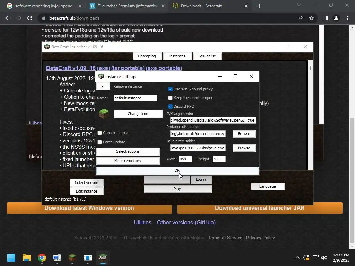Click the instance Name input field
355x266 pixels.
pos(136,98)
